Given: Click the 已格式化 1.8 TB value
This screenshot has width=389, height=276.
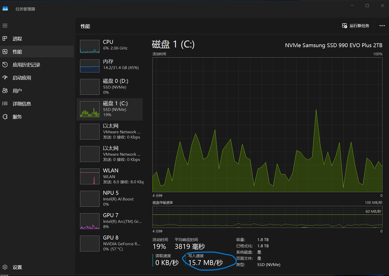Looking at the screenshot, I should coord(263,246).
